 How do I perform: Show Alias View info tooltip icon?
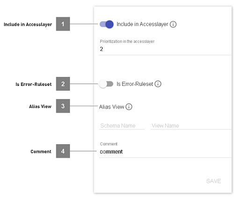tap(129, 107)
